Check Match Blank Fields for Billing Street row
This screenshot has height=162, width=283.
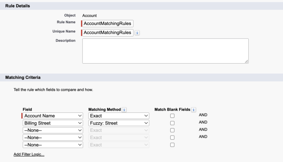(172, 123)
